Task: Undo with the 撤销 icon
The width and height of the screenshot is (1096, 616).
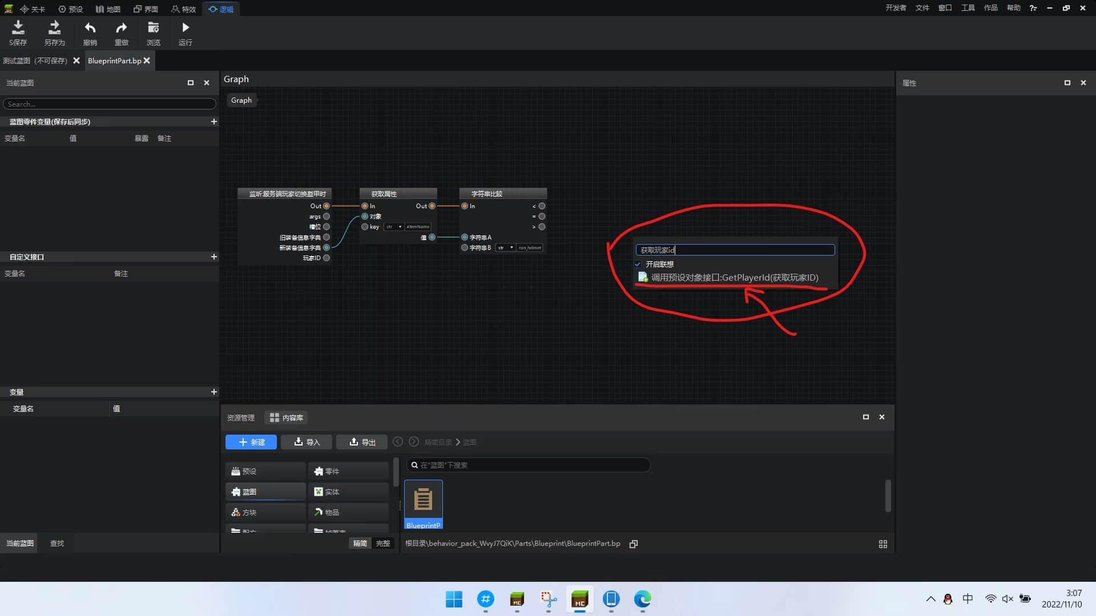Action: click(x=90, y=33)
